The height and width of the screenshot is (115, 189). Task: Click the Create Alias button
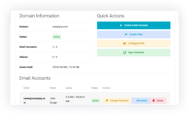tap(134, 34)
